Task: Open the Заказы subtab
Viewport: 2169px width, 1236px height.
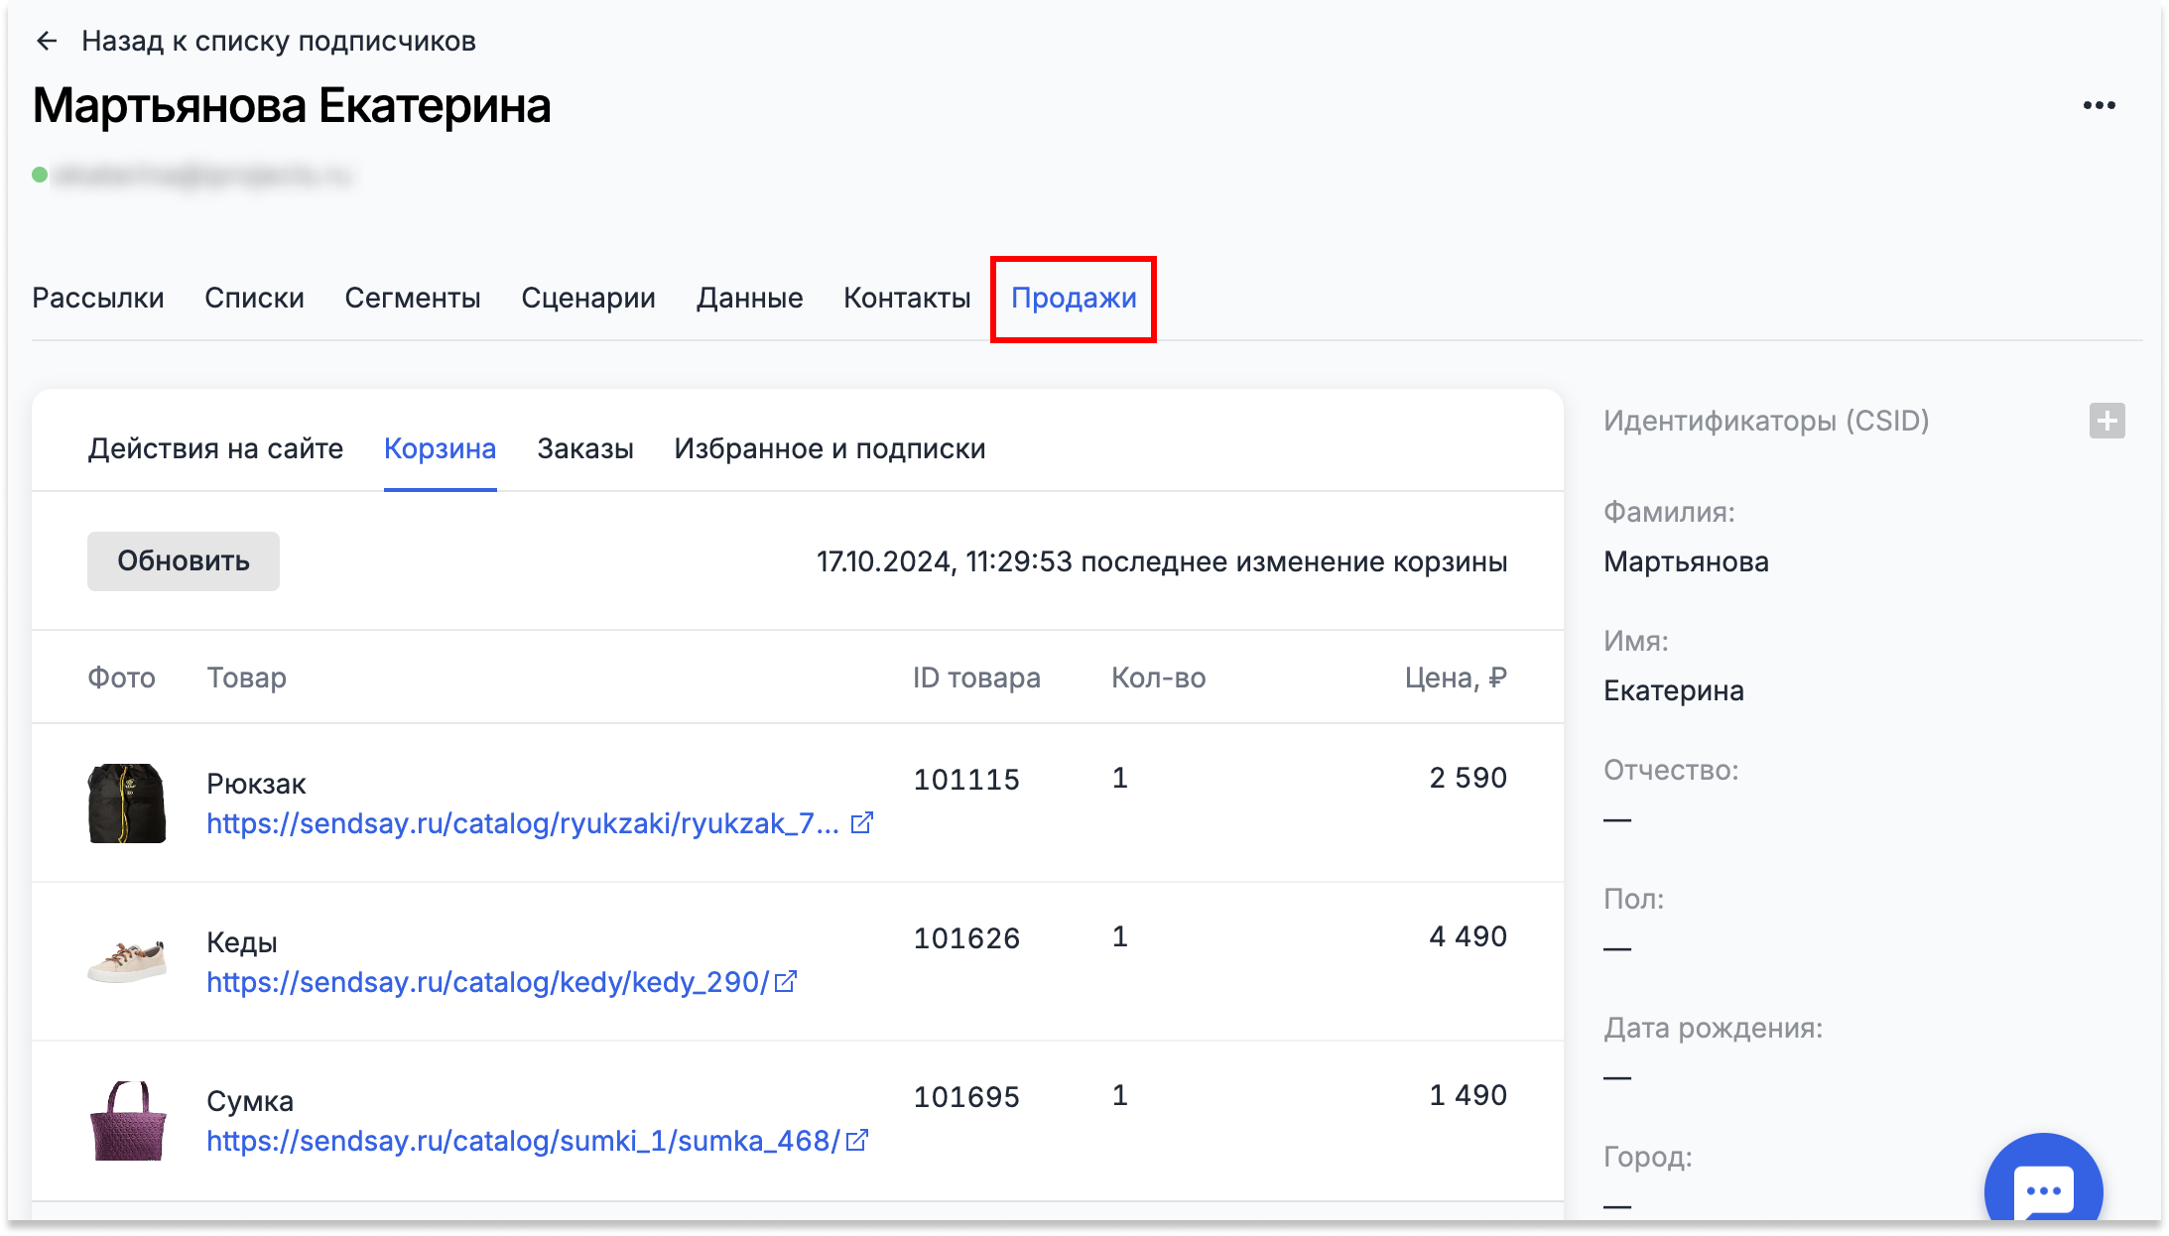Action: tap(585, 448)
